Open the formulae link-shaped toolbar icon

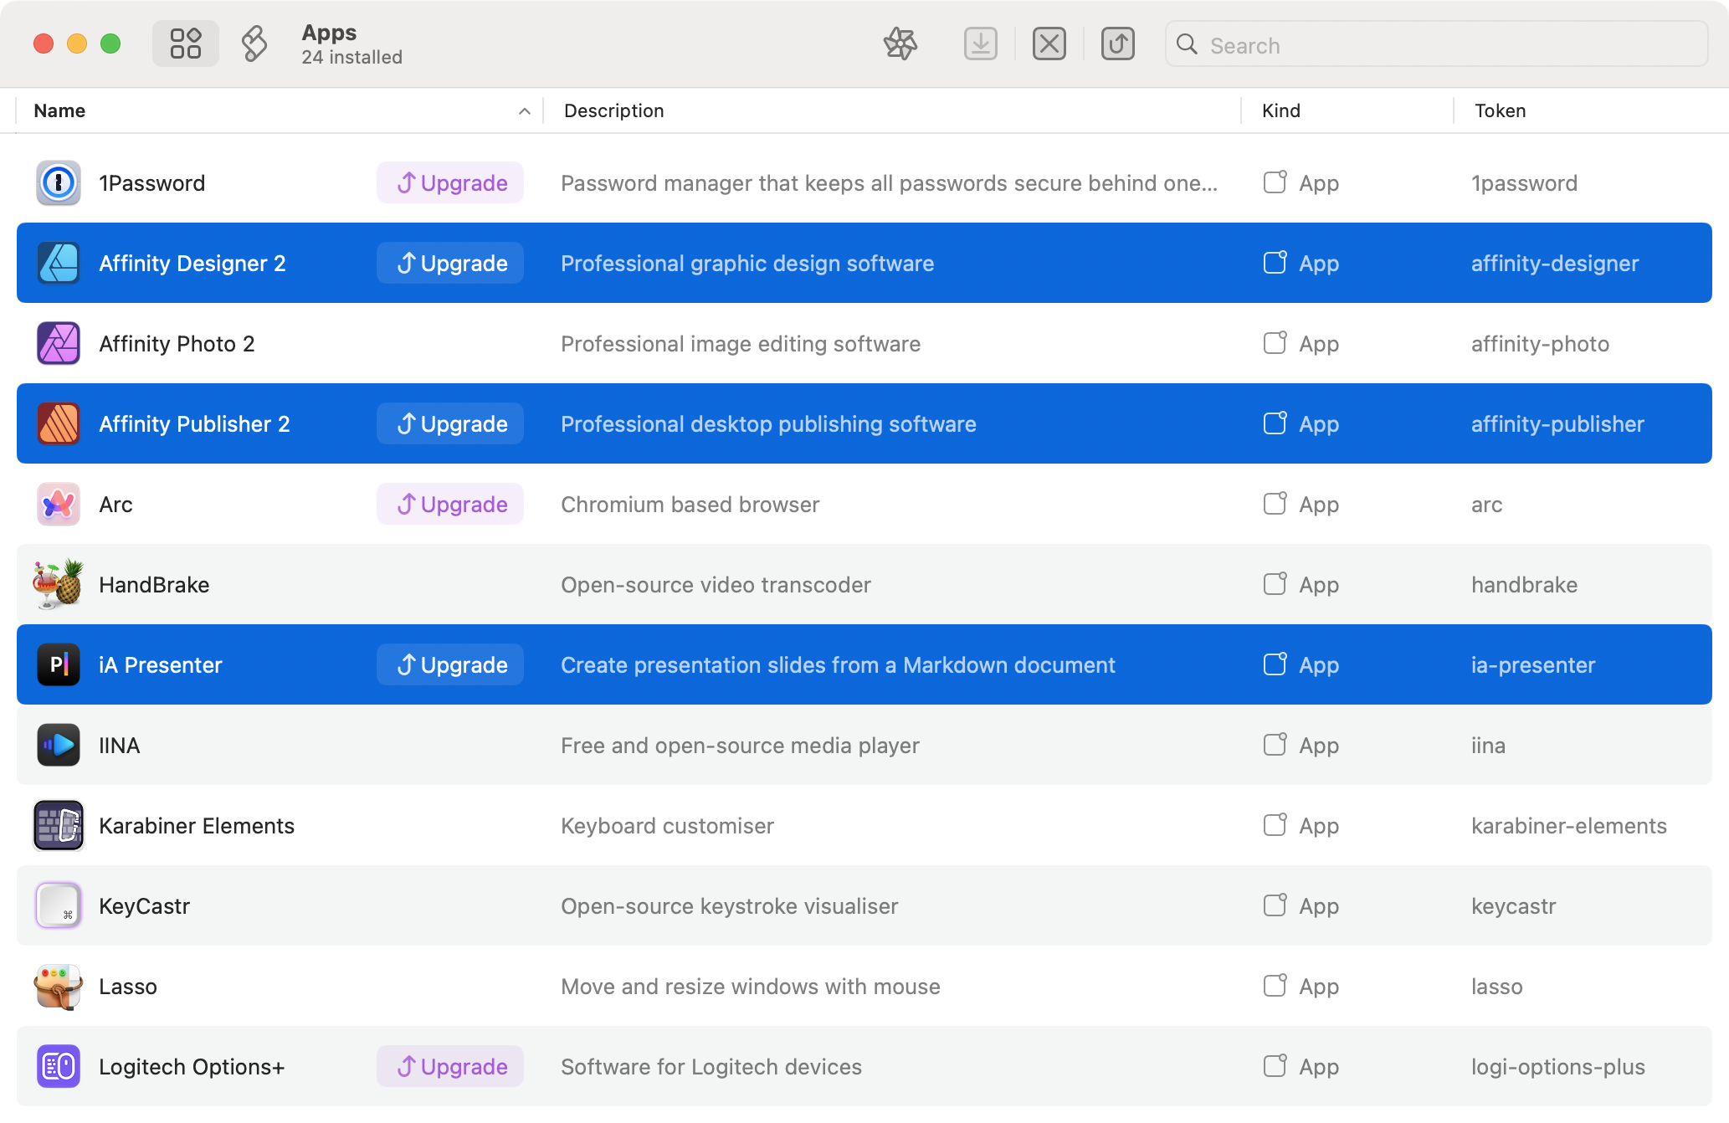[254, 44]
